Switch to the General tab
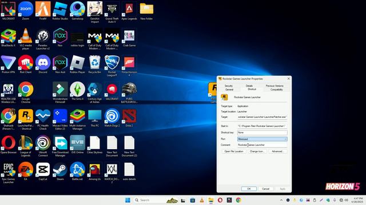The height and width of the screenshot is (205, 366). tap(229, 89)
